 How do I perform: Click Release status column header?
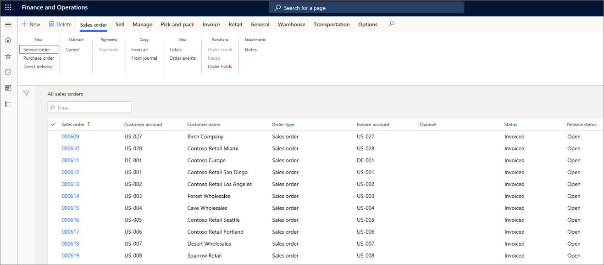tap(582, 124)
